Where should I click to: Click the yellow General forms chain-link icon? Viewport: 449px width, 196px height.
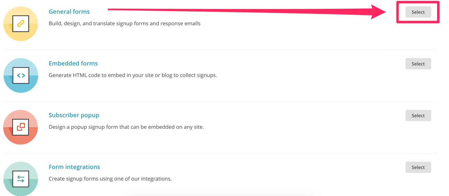click(21, 23)
